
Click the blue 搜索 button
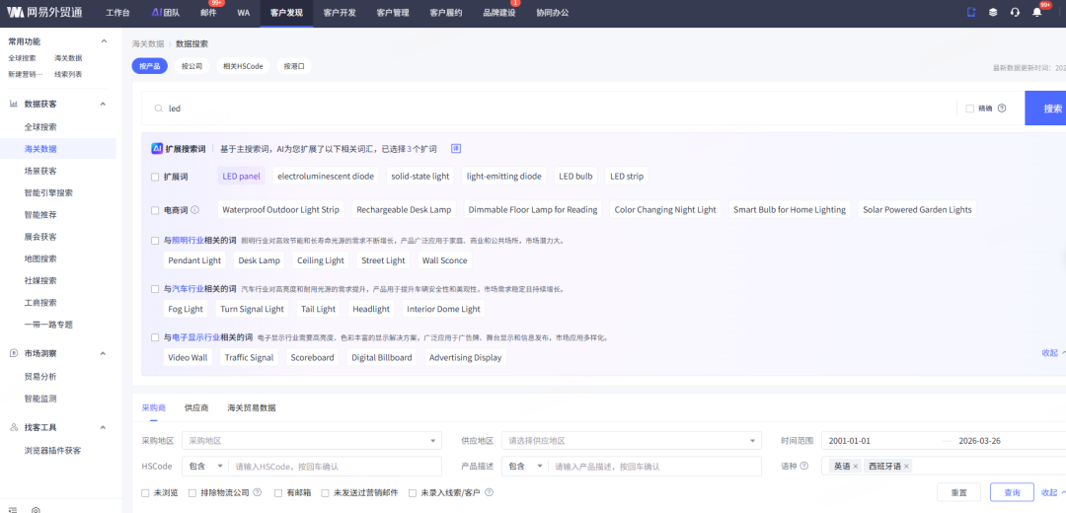tap(1046, 109)
